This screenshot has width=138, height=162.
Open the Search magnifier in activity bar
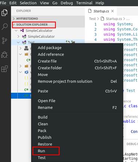tap(5, 26)
